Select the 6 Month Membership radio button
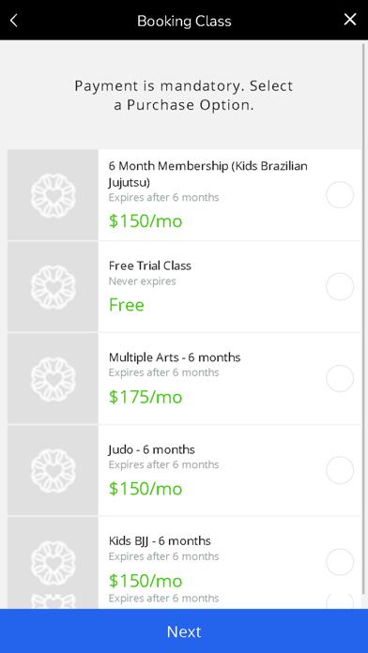Screen dimensions: 368x653 340,194
